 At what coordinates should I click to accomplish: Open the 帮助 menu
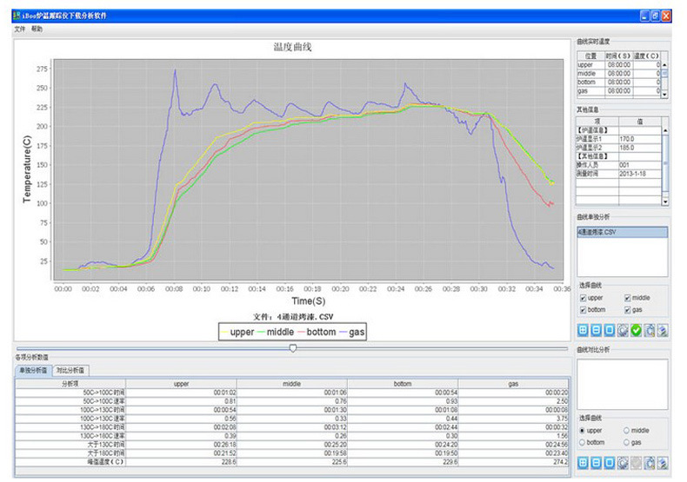37,29
